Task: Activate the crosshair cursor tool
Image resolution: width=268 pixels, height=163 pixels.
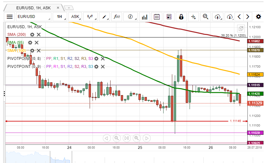Action: pos(193,17)
